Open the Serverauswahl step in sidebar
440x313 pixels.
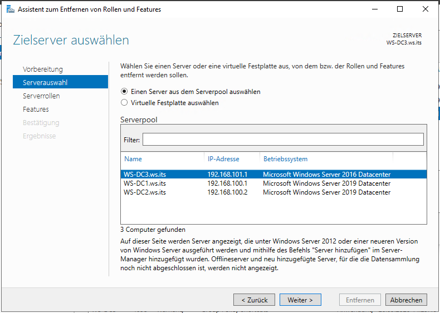tap(60, 82)
